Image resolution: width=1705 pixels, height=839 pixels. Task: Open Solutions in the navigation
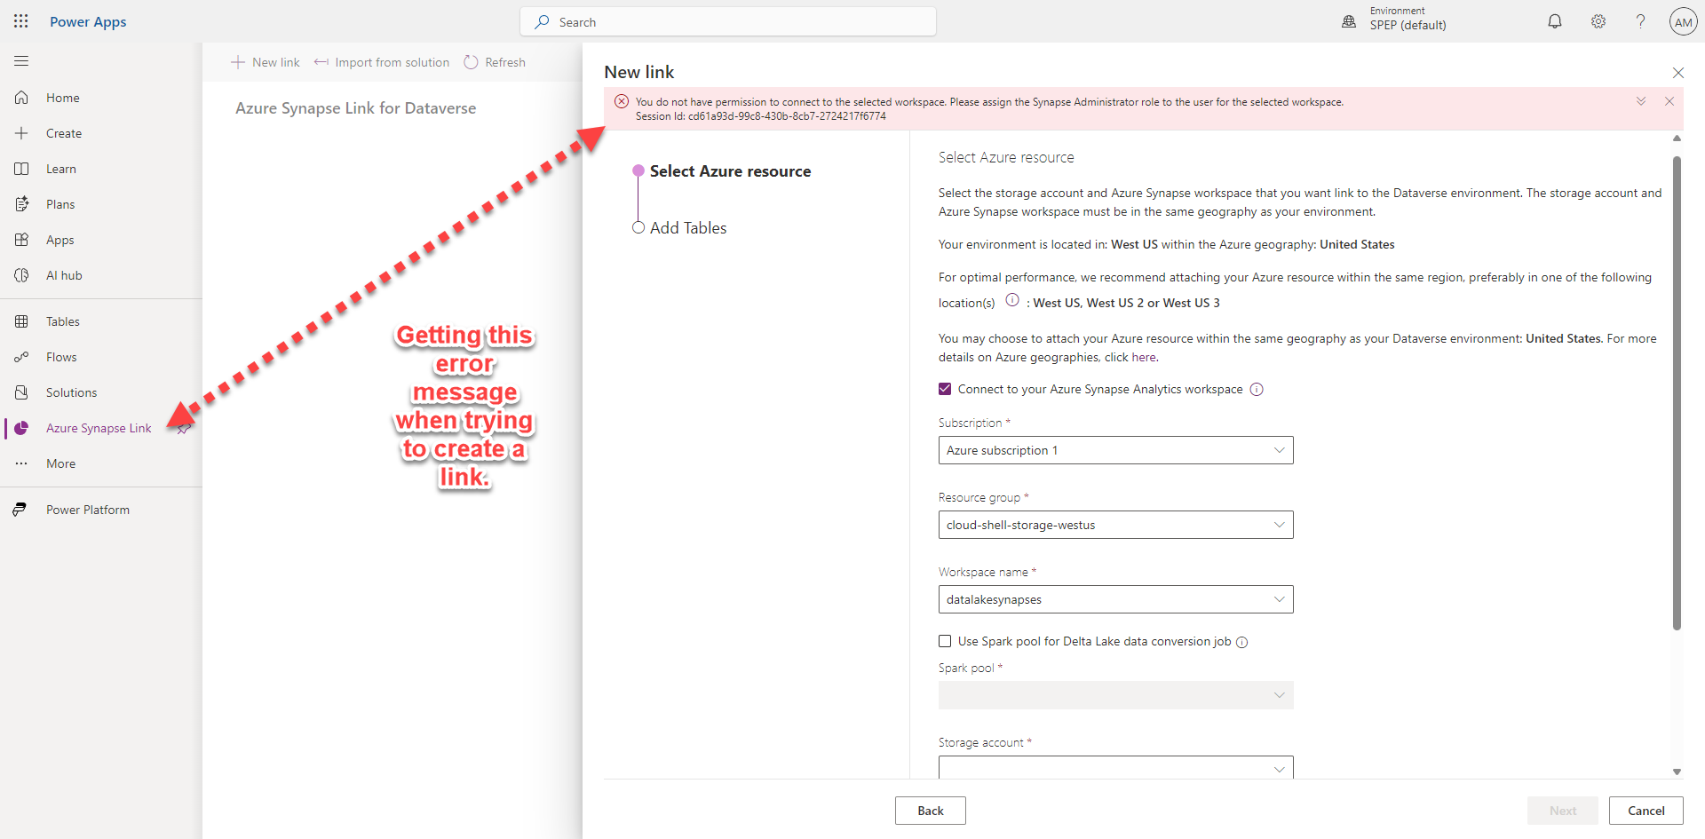[72, 392]
